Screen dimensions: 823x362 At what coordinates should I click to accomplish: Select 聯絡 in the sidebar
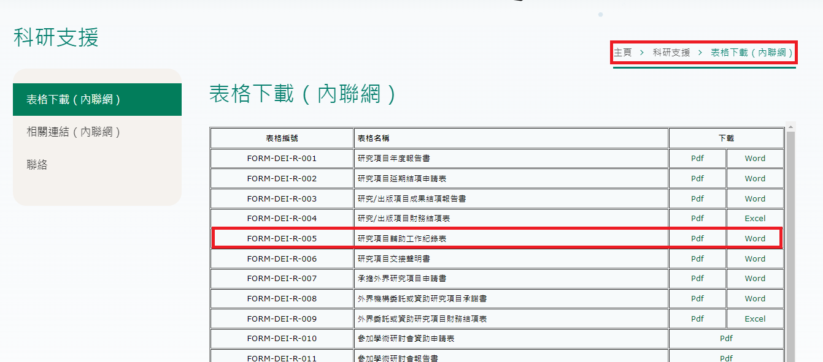pyautogui.click(x=37, y=165)
